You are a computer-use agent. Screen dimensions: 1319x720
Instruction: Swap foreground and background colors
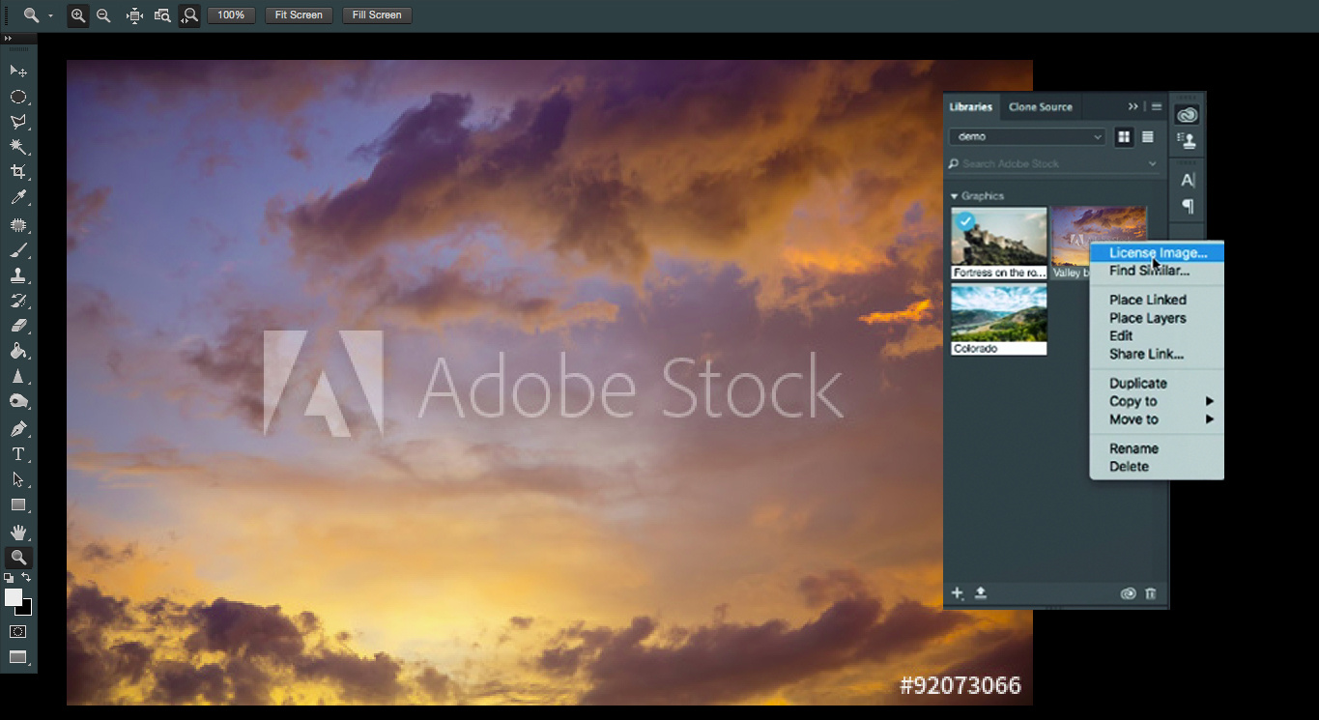click(x=26, y=577)
